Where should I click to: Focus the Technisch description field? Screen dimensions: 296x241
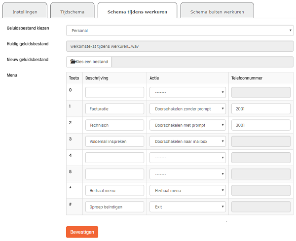(114, 125)
